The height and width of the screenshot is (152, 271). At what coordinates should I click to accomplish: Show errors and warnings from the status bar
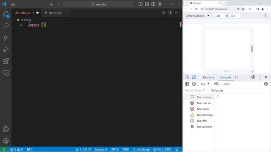click(x=17, y=149)
